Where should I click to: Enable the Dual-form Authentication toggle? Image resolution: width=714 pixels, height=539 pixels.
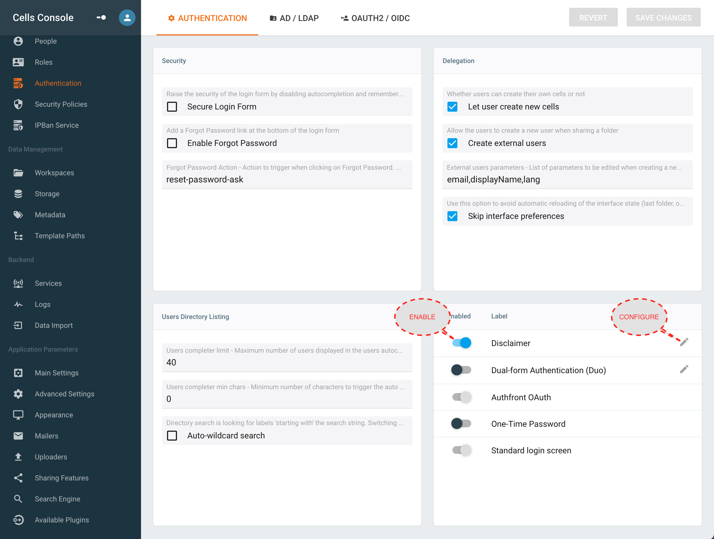point(461,370)
